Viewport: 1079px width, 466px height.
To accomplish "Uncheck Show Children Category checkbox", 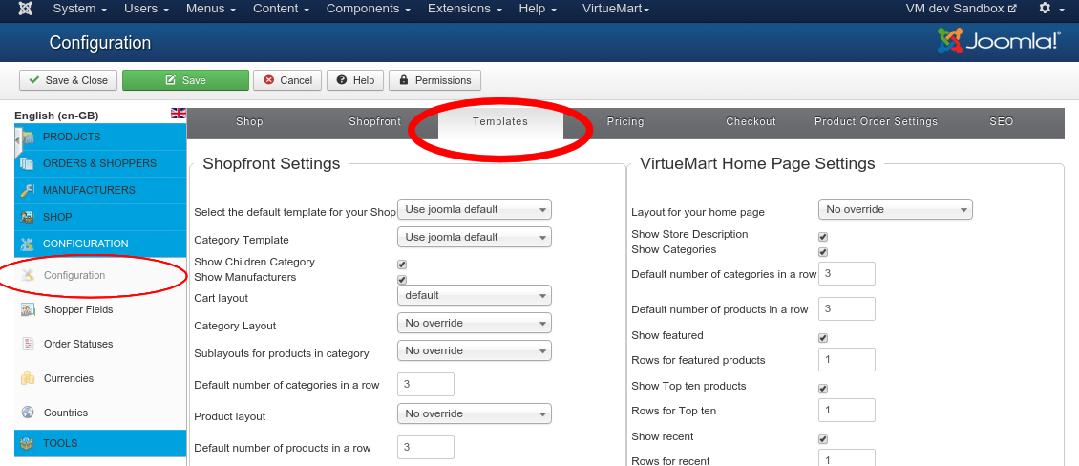I will (402, 265).
